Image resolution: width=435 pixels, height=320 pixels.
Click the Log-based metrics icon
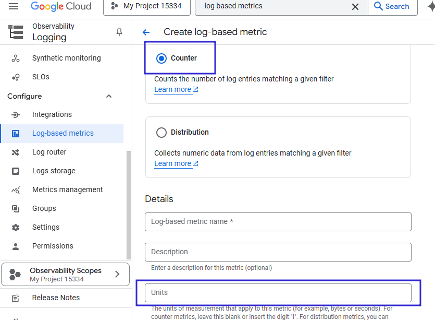click(x=16, y=134)
